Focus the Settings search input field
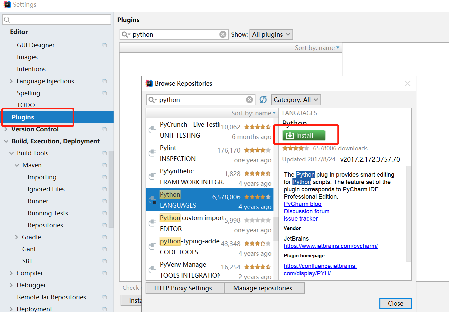This screenshot has width=449, height=312. click(57, 20)
